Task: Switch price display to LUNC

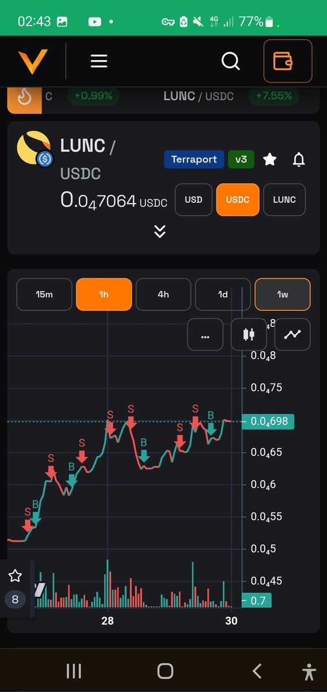Action: 284,200
